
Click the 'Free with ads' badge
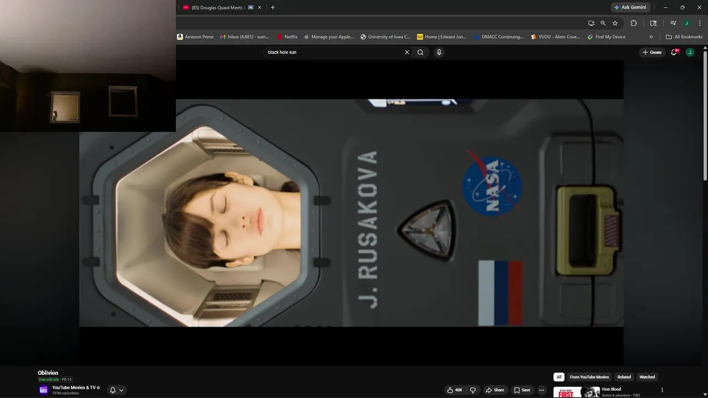tap(49, 380)
